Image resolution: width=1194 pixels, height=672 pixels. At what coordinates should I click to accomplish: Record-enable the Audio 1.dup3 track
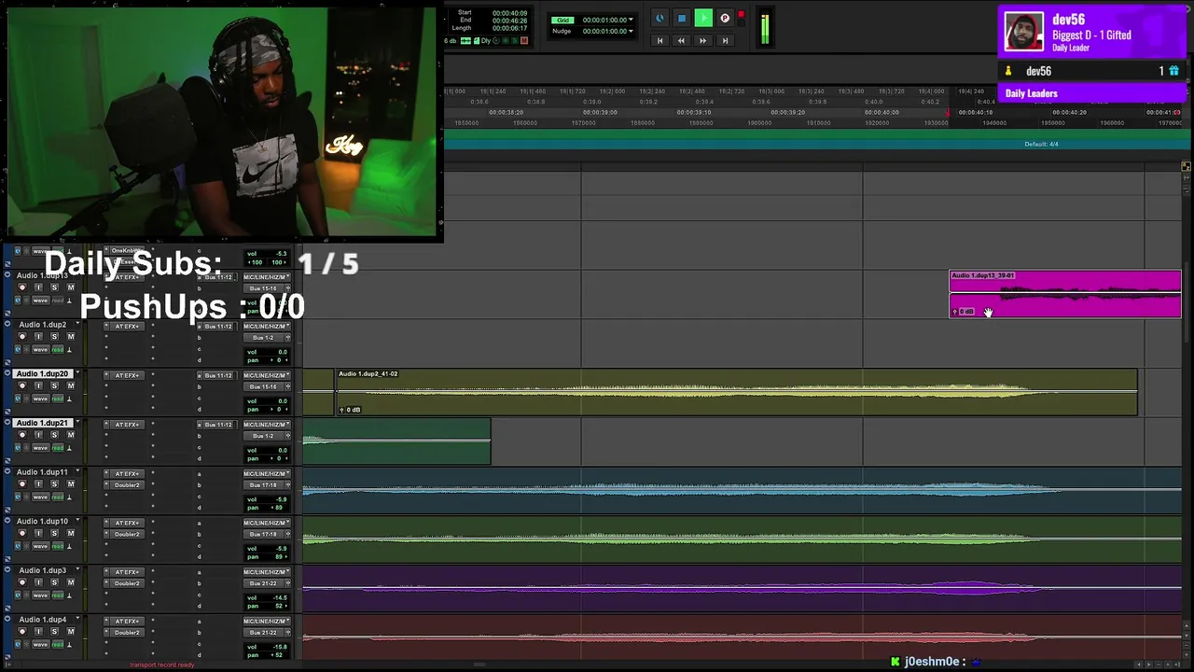point(22,582)
